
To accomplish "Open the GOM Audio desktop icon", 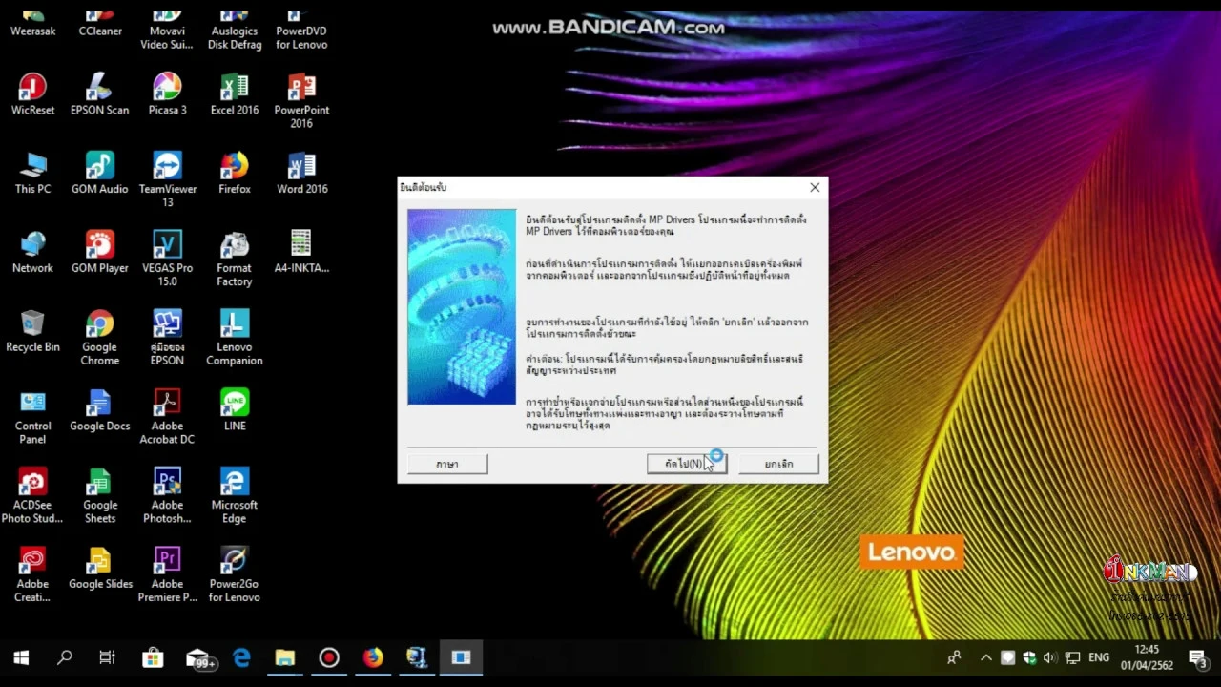I will point(99,174).
